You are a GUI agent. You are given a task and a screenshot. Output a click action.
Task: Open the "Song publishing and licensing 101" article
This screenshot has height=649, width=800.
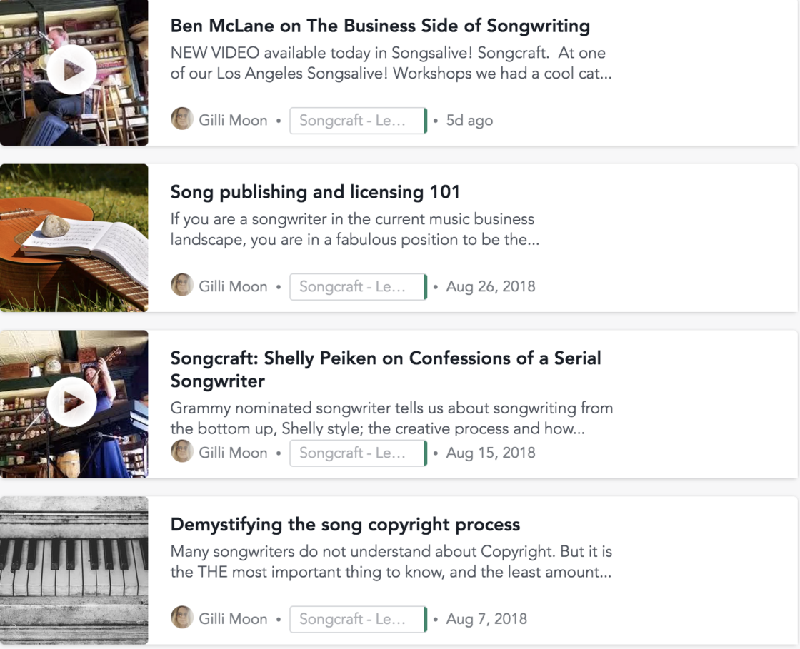point(315,192)
